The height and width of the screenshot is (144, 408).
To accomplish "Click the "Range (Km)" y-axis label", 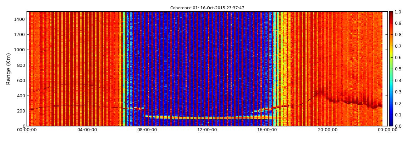I will [x=9, y=69].
